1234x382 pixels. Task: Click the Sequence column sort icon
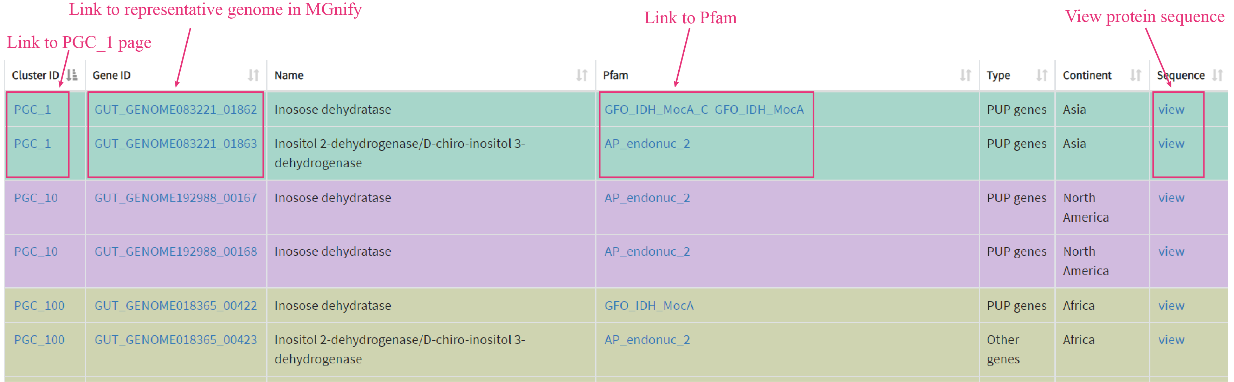[x=1217, y=75]
